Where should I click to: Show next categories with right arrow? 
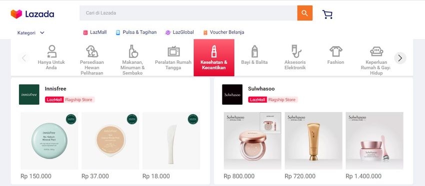point(400,58)
